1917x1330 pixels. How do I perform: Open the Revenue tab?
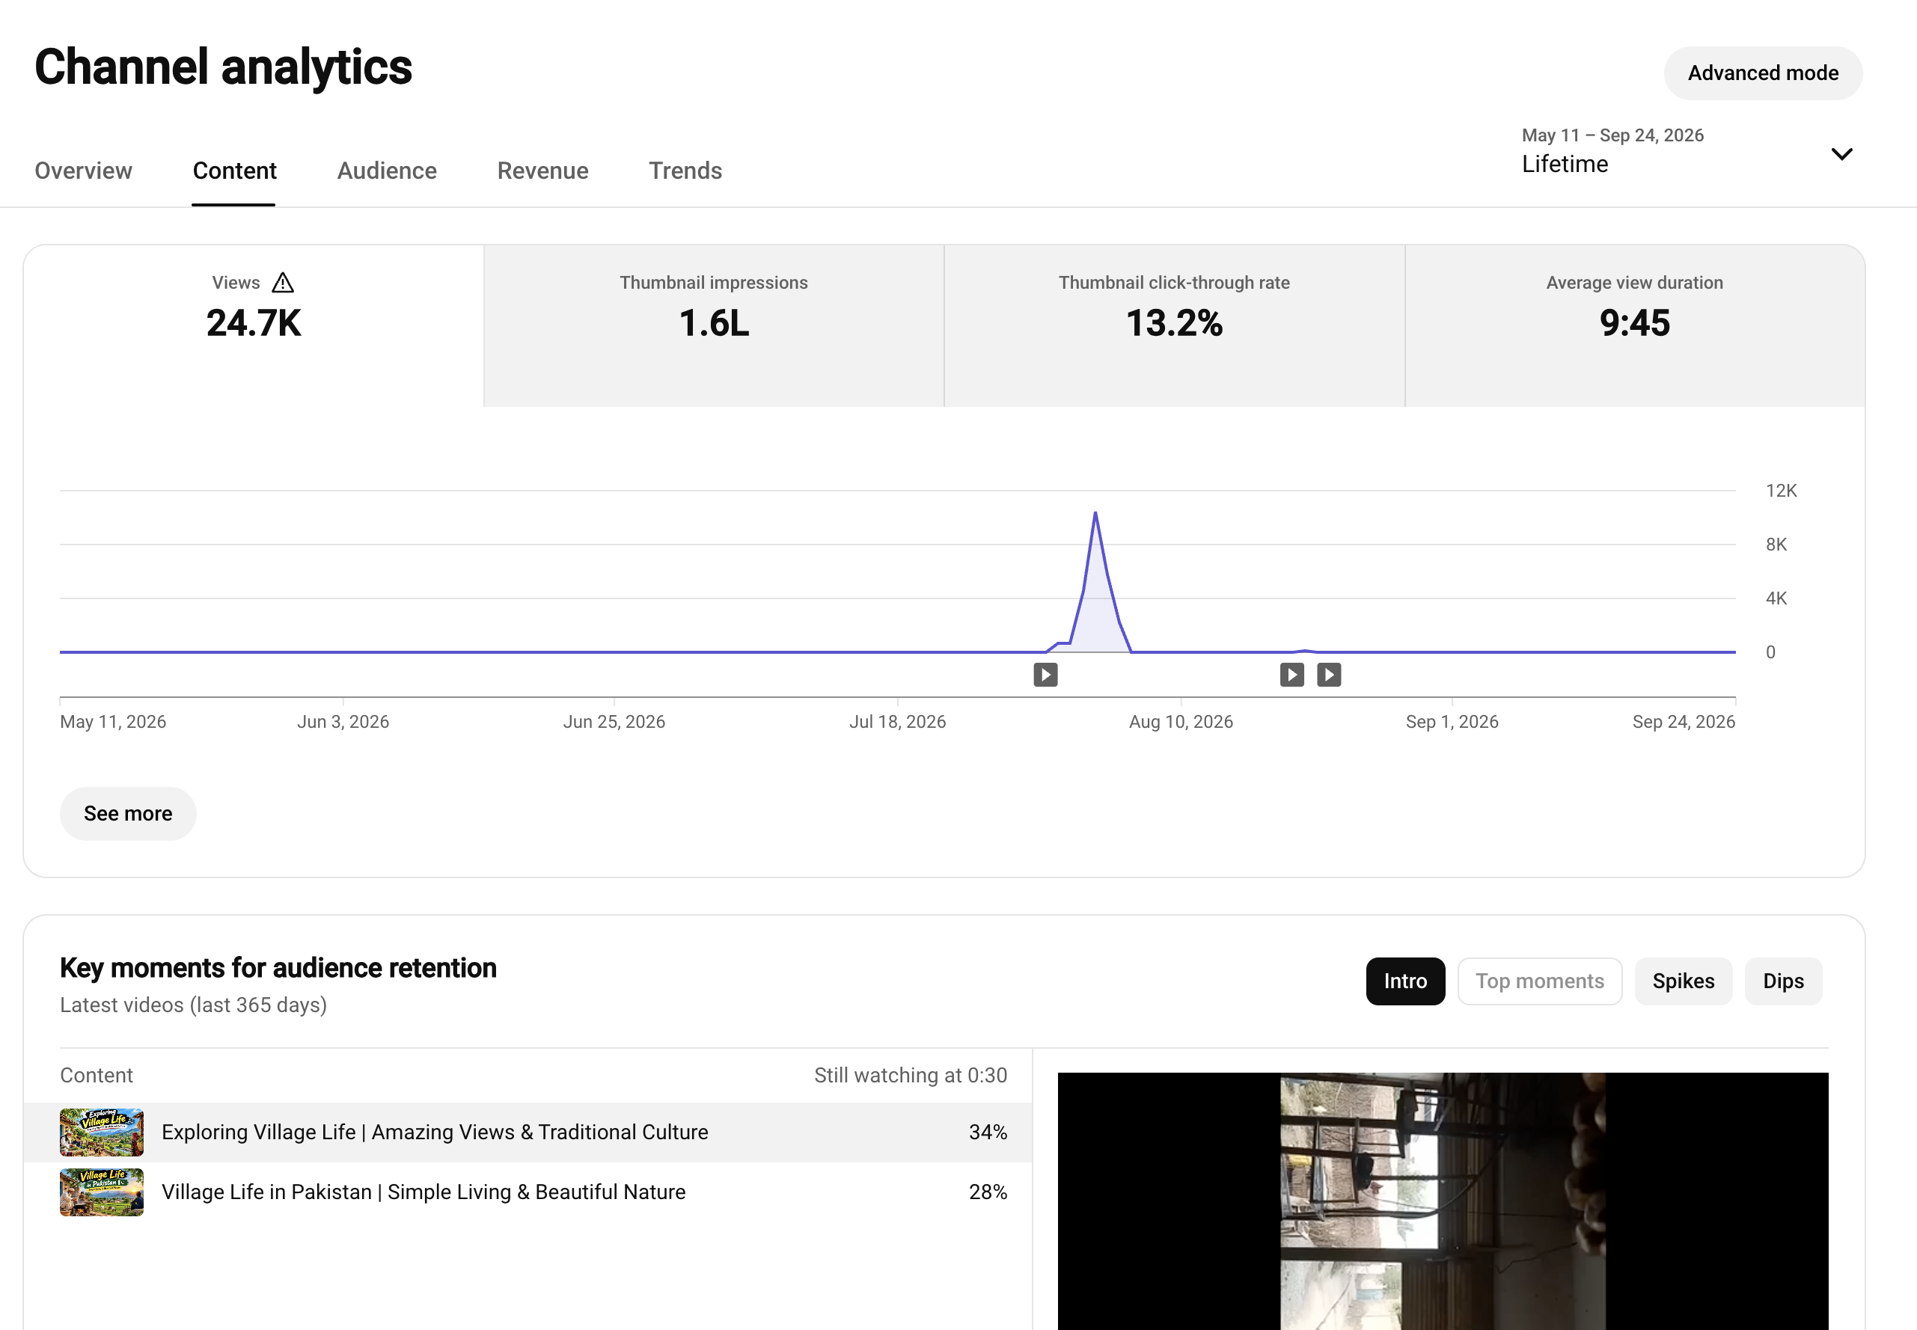pyautogui.click(x=542, y=171)
